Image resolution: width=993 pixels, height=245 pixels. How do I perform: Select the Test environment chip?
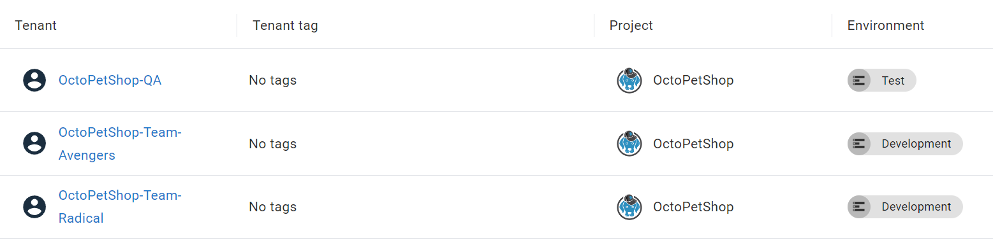(x=882, y=80)
